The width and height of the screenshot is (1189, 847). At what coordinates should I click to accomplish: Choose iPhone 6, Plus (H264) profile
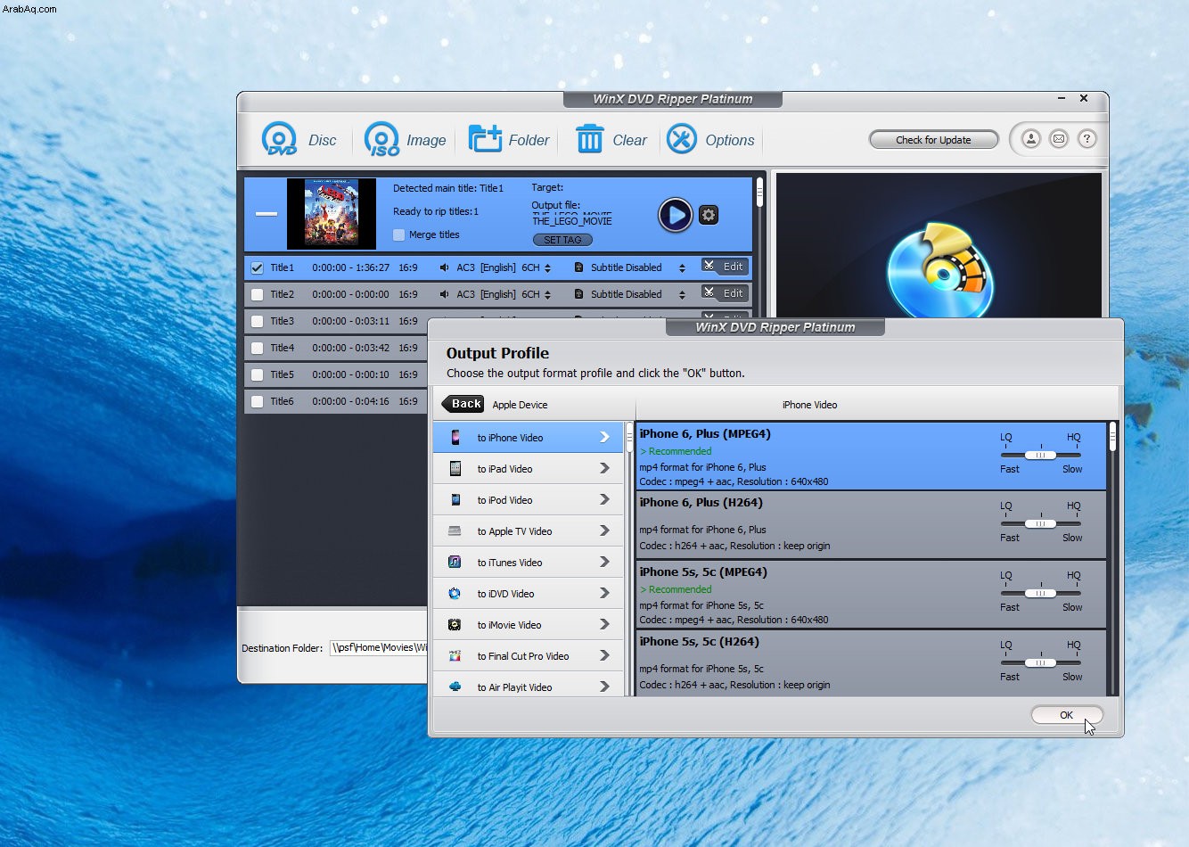click(x=871, y=525)
